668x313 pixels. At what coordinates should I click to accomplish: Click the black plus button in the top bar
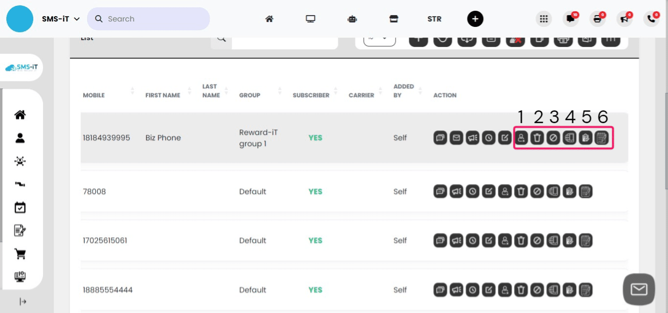[475, 19]
